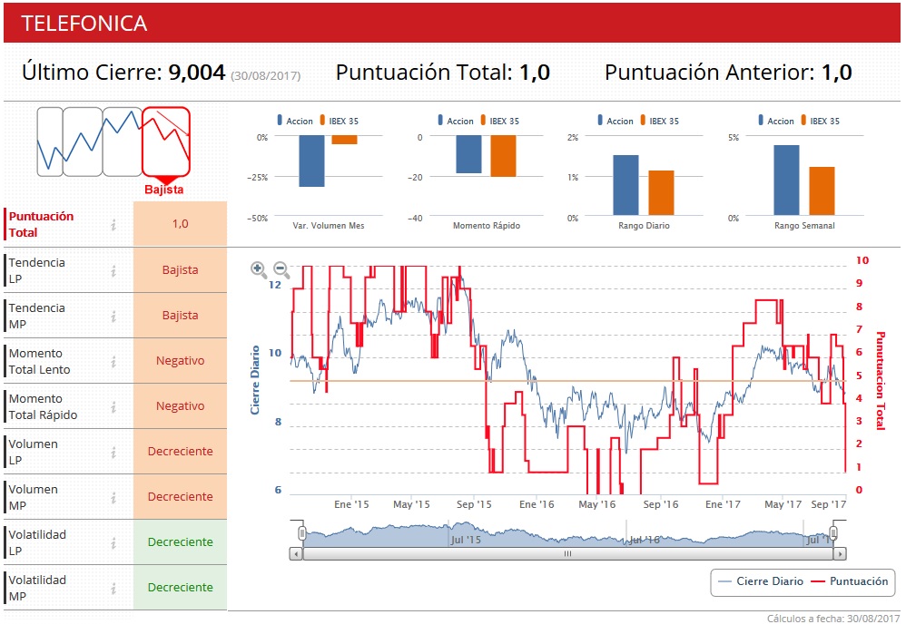Click the IBEX 35 bar in Rango Diario chart
906x634 pixels.
[x=661, y=193]
